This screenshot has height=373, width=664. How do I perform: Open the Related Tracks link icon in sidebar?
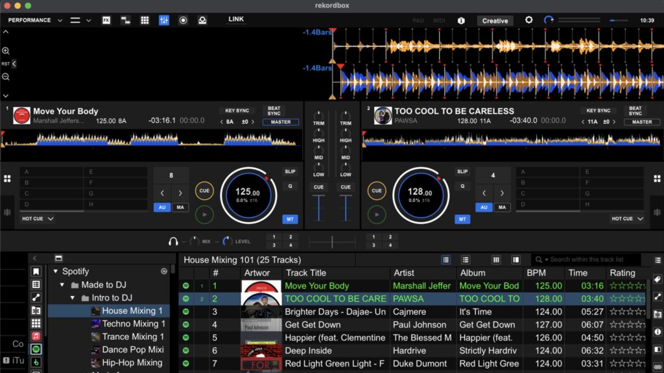[36, 298]
